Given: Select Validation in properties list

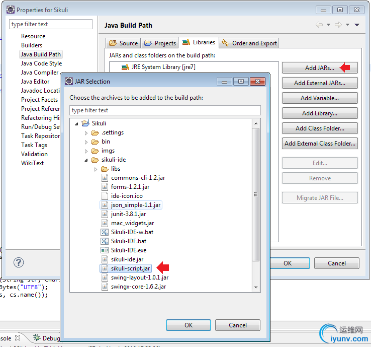Looking at the screenshot, I should (x=34, y=154).
